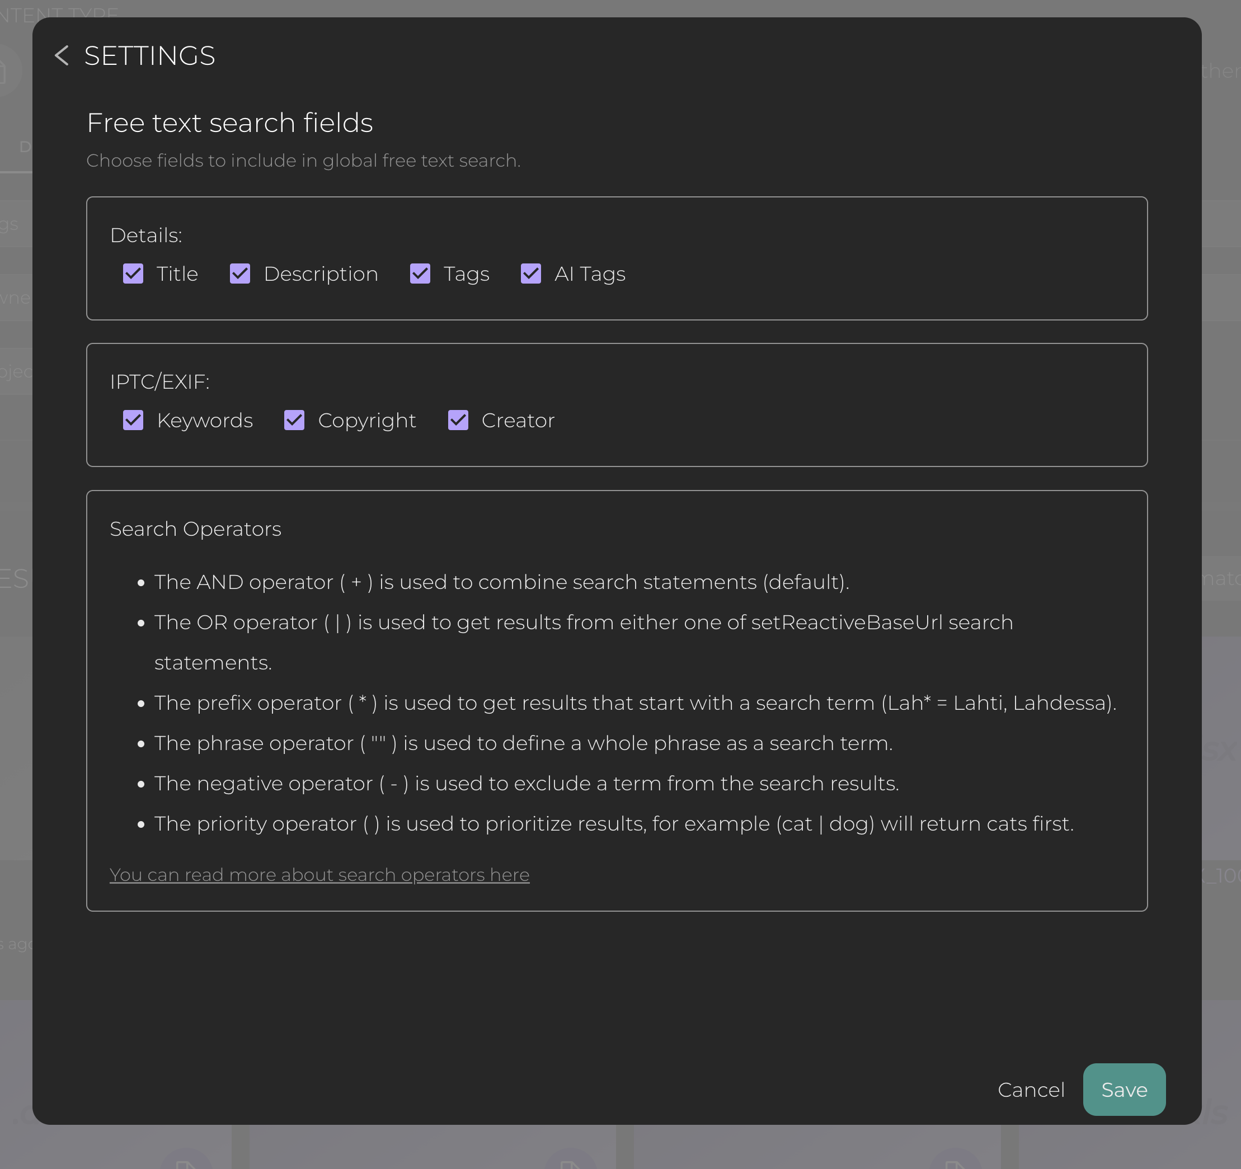
Task: Click the 'Search Operators' heading
Action: pos(195,529)
